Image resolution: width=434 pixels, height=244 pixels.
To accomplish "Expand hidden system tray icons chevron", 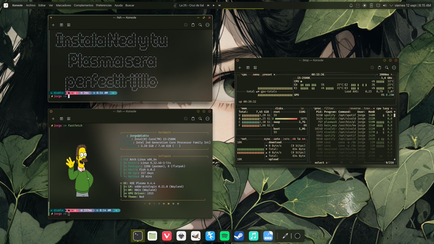I will pos(391,5).
